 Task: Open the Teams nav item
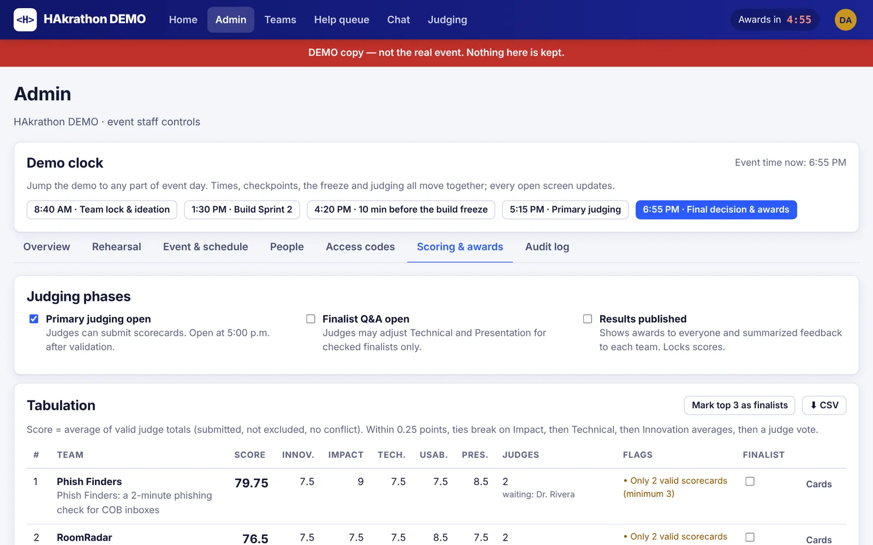[x=280, y=20]
